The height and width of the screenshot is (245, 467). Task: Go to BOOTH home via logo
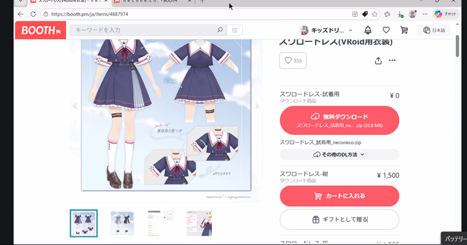[x=40, y=30]
